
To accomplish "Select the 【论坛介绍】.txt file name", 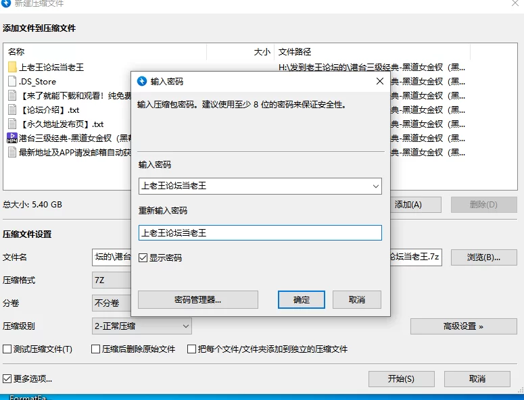I will (50, 110).
